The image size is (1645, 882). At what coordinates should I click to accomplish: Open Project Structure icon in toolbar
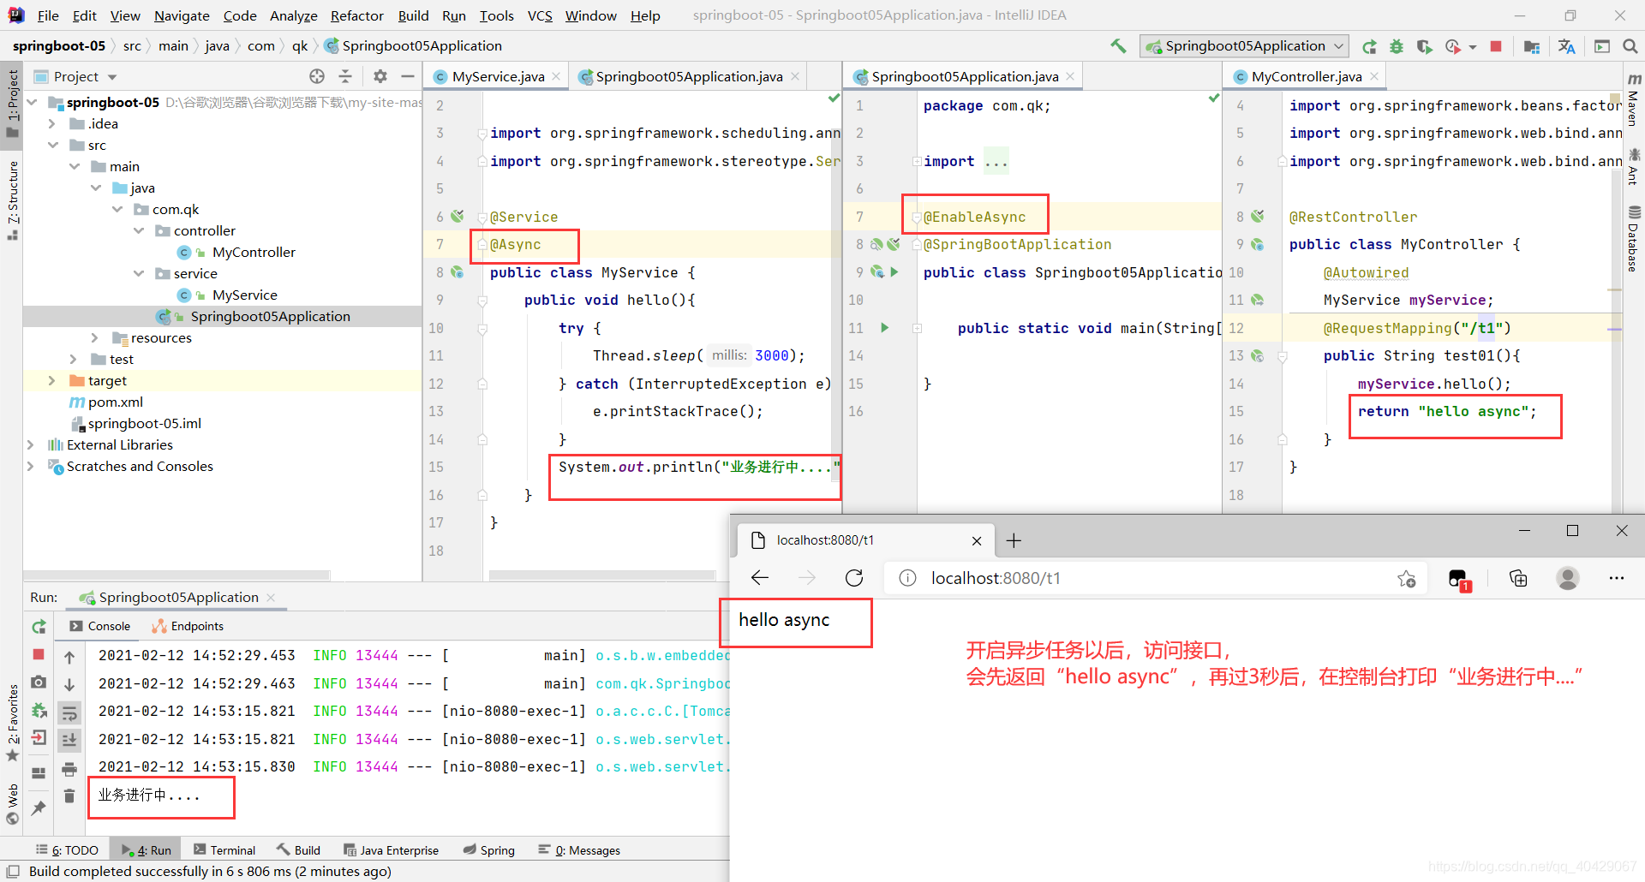coord(1532,46)
